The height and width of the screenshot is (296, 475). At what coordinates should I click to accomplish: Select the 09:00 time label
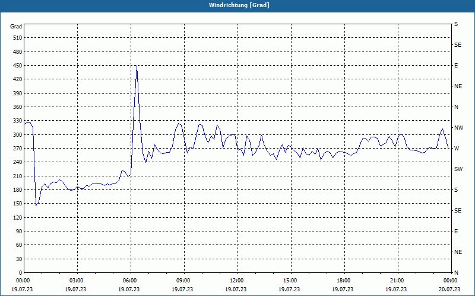tap(184, 281)
